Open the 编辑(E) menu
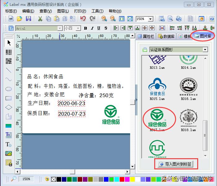Viewport: 217px width, 186px height. coord(28,11)
